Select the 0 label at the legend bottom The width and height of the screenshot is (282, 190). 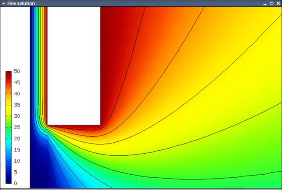(x=16, y=183)
